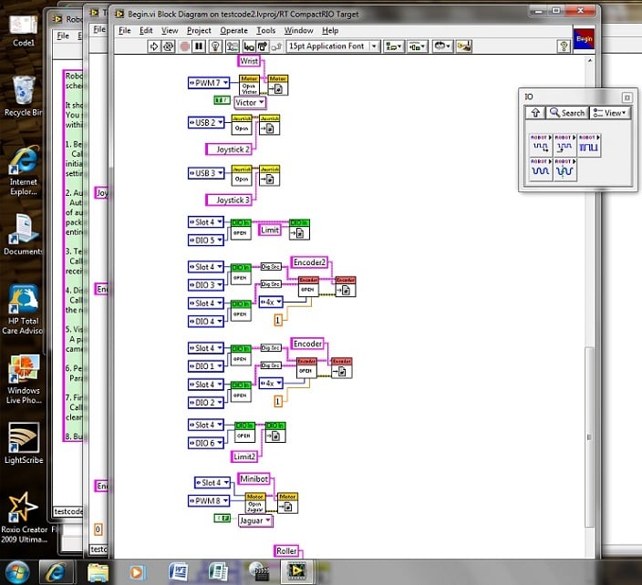Open the Reorder pull-down menu
Screen dimensions: 642x585
[x=442, y=46]
